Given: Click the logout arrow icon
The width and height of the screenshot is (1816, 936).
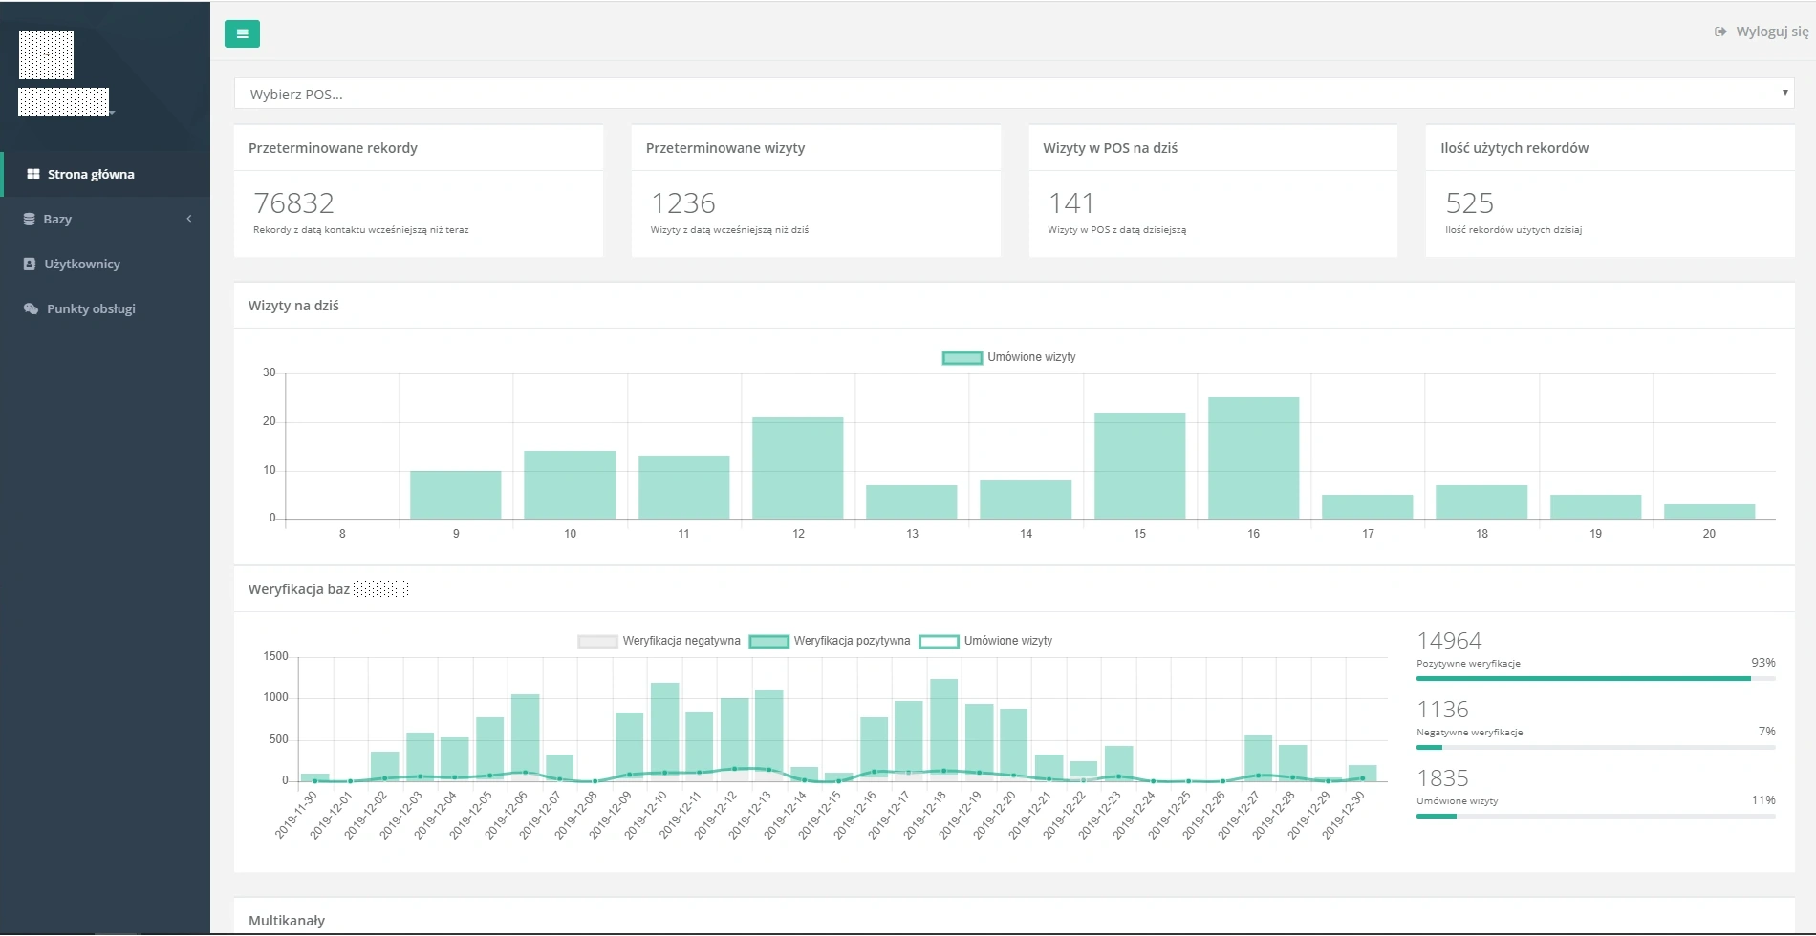Looking at the screenshot, I should tap(1720, 32).
